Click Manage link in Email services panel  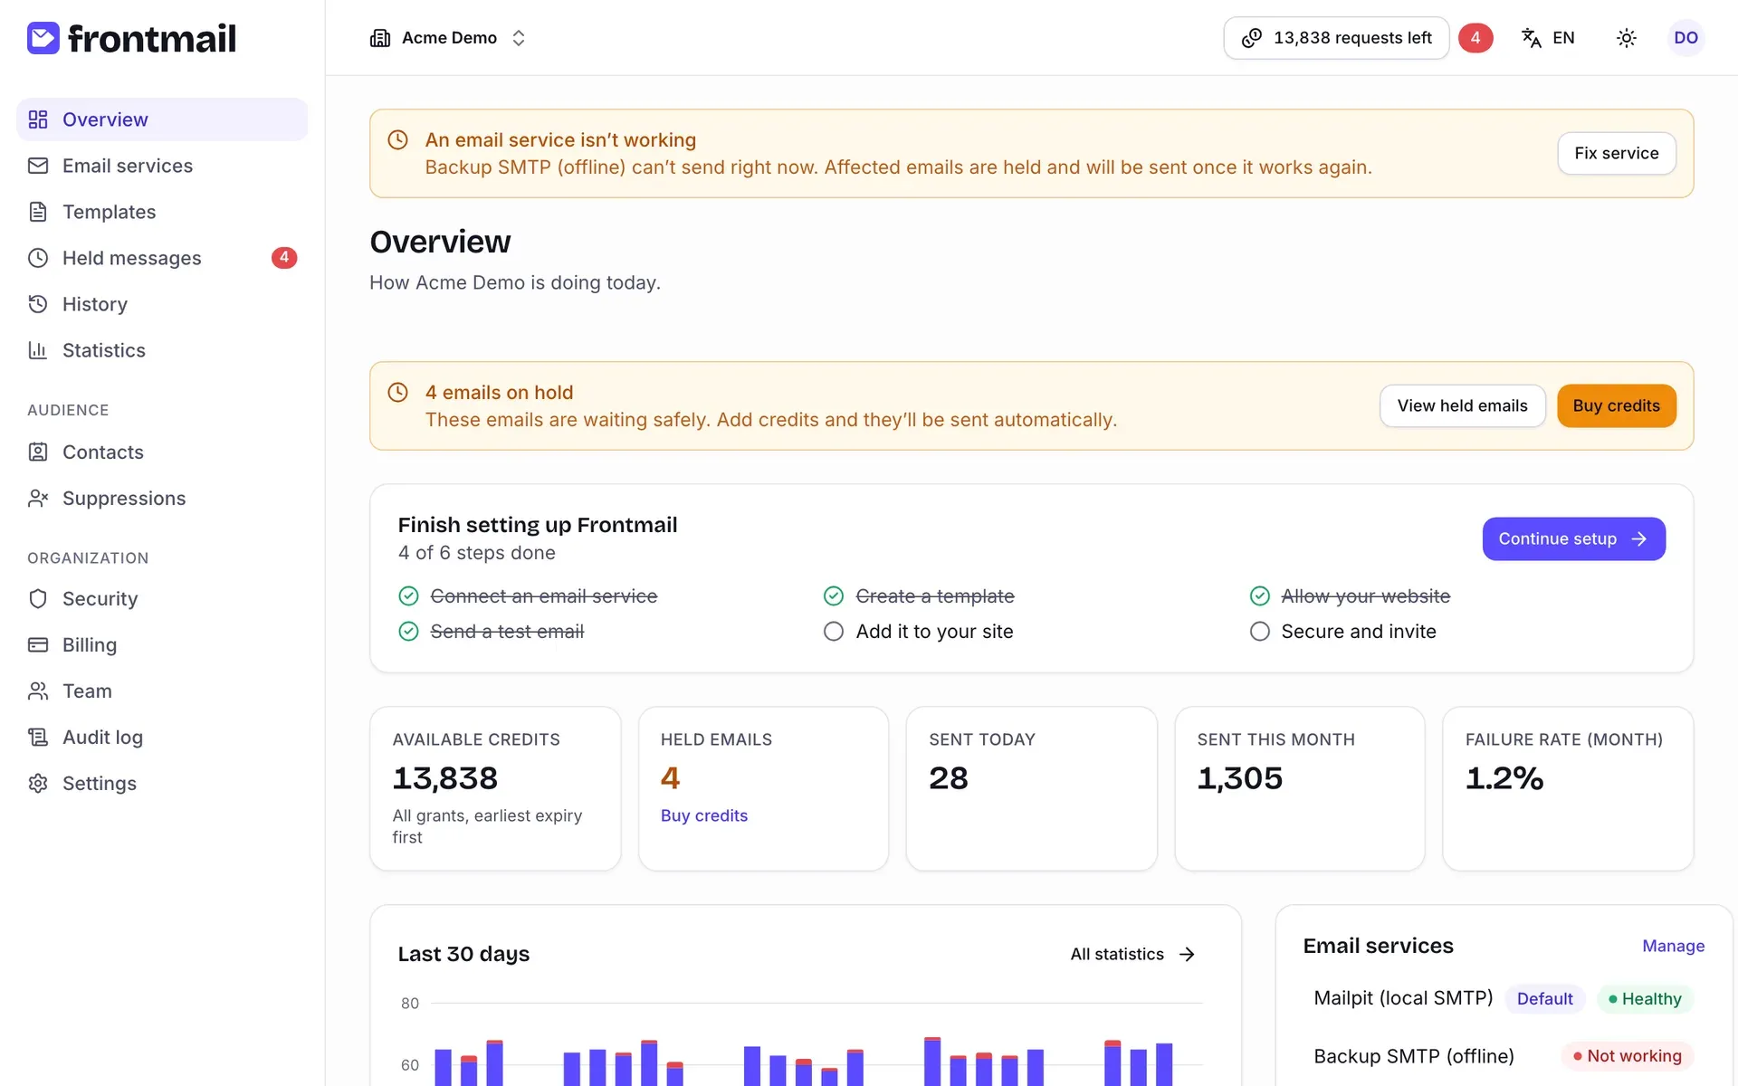click(x=1673, y=946)
